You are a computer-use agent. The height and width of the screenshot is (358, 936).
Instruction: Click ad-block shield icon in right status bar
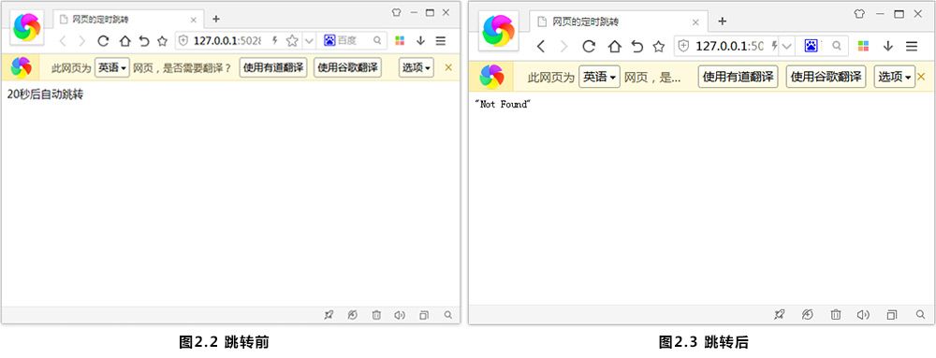click(x=808, y=314)
